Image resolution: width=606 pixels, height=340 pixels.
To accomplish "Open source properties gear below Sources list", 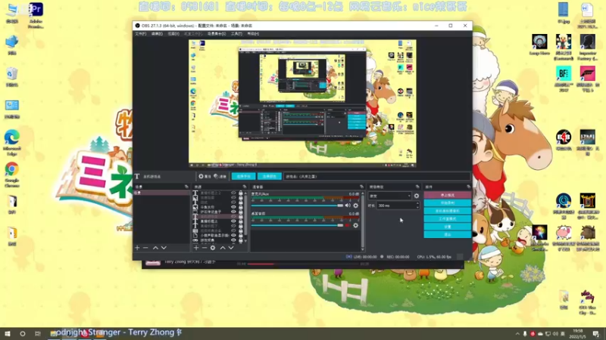I will (213, 248).
